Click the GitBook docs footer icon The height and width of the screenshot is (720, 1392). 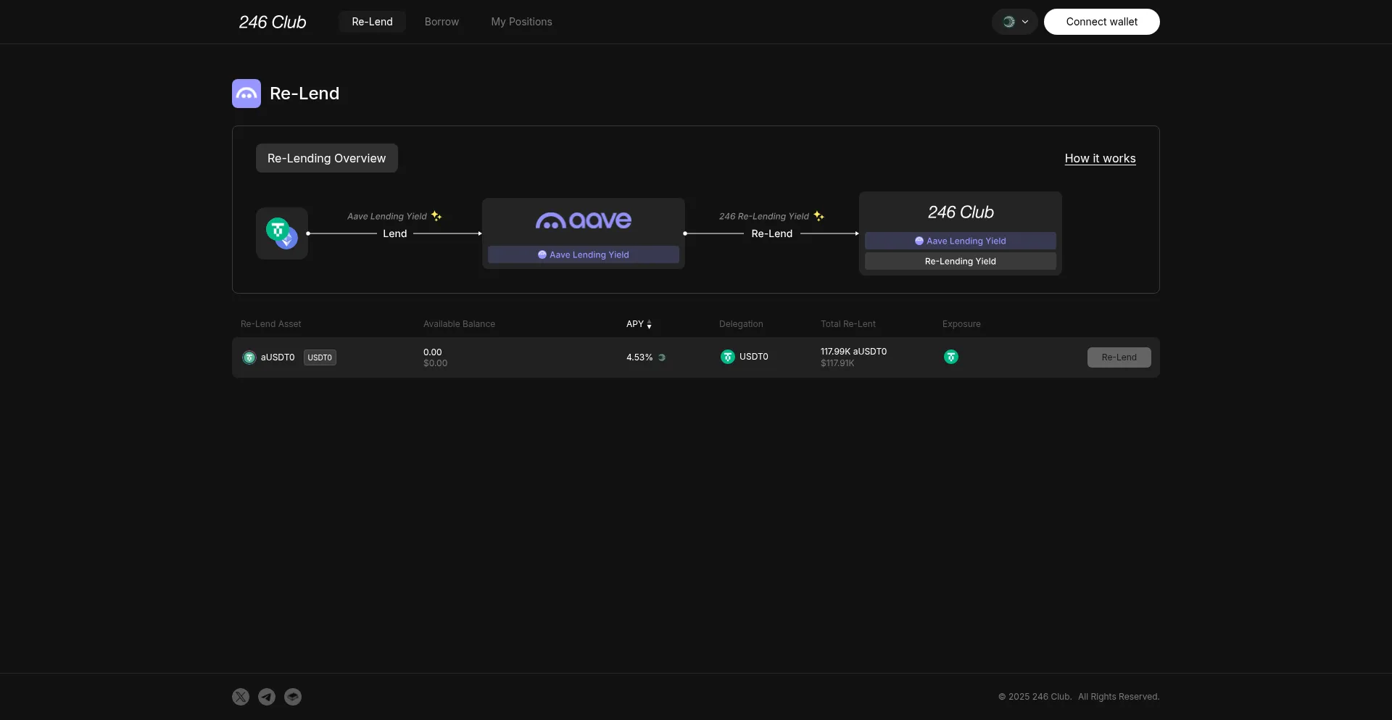[293, 697]
